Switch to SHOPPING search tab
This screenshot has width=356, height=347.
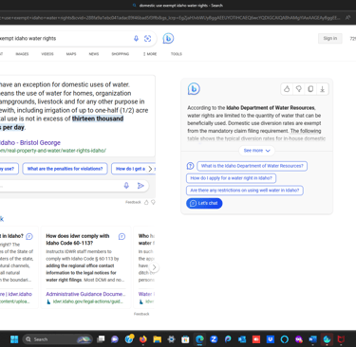pyautogui.click(x=121, y=54)
